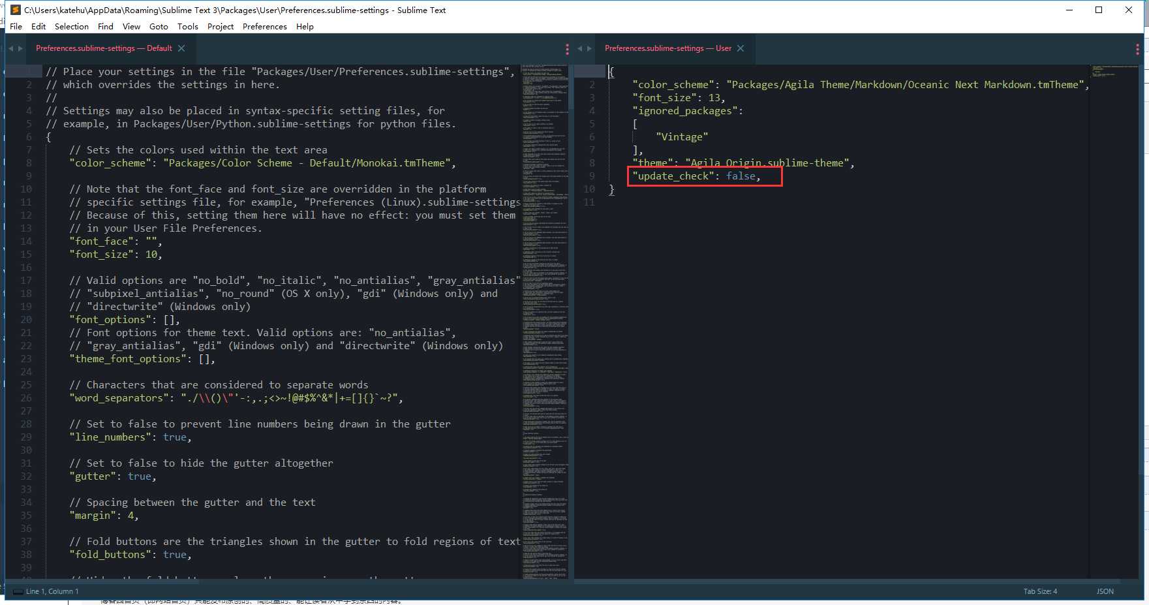The width and height of the screenshot is (1149, 605).
Task: Minimize the Sublime Text window
Action: 1069,10
